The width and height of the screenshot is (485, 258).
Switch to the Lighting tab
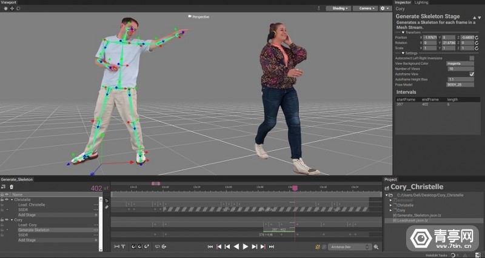[421, 2]
